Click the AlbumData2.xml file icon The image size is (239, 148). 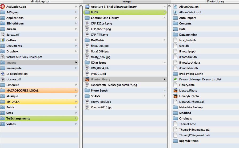(x=176, y=12)
